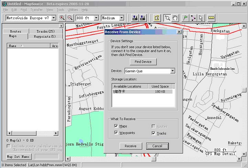Image resolution: width=248 pixels, height=168 pixels.
Task: Open the Transfer menu
Action: click(x=36, y=10)
